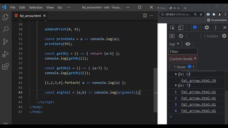Image resolution: width=228 pixels, height=128 pixels.
Task: Click the console input prompt
Action: (198, 117)
